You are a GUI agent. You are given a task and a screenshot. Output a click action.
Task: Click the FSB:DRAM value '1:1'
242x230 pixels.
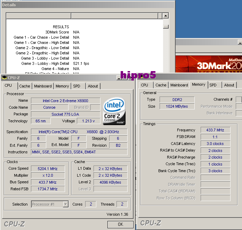(x=215, y=137)
